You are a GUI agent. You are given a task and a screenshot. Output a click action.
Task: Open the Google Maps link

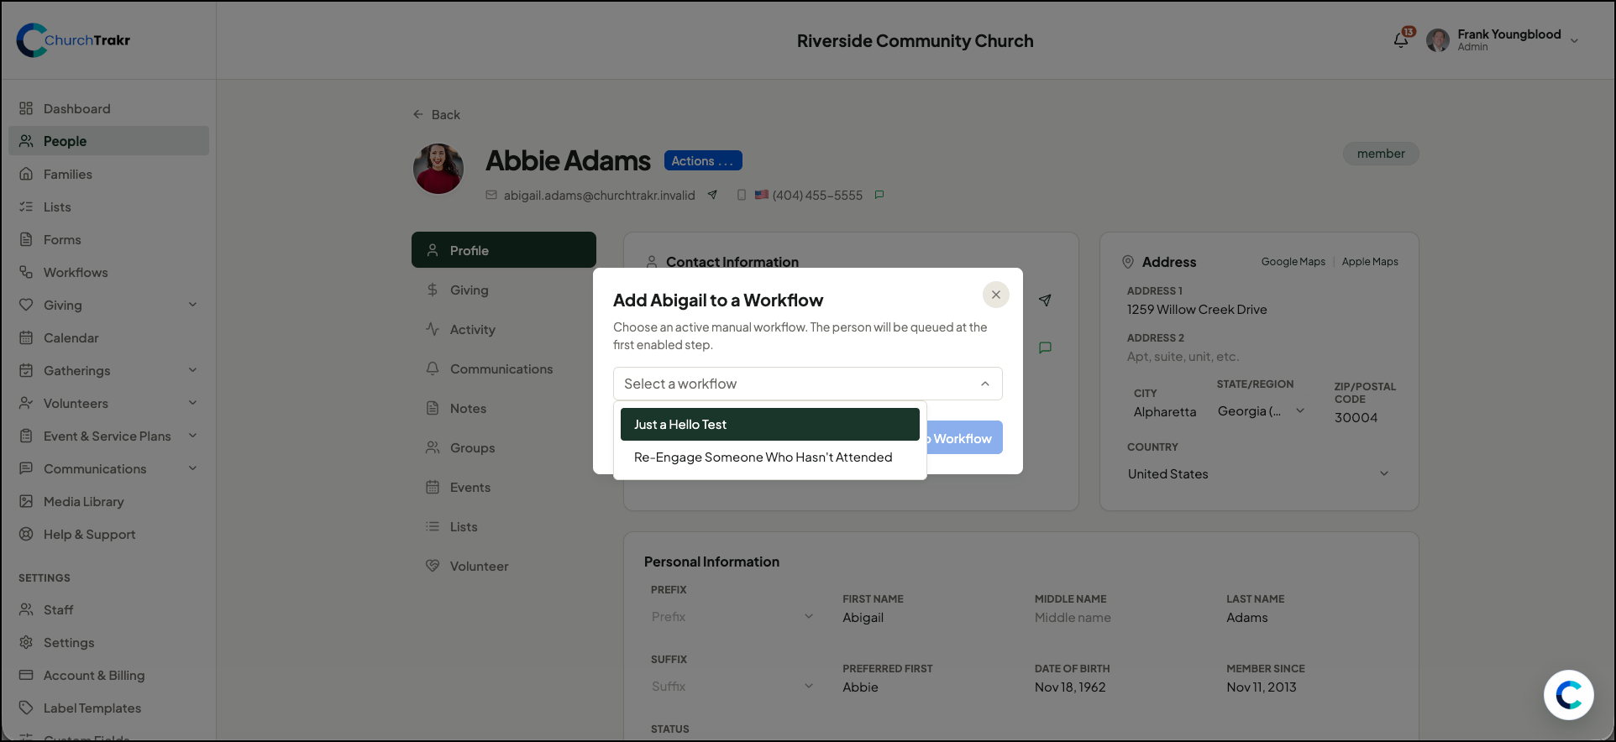pyautogui.click(x=1293, y=262)
